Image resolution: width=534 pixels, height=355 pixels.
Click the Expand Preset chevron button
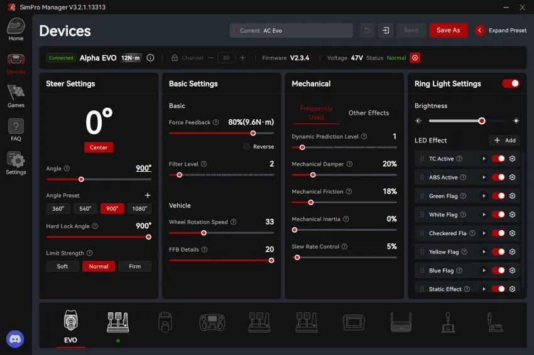(x=479, y=30)
